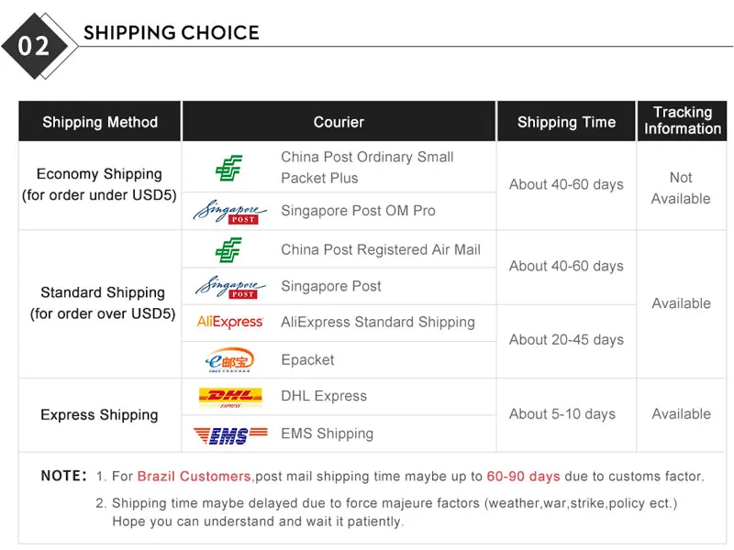This screenshot has width=734, height=550.
Task: Click the Shipping Time column header
Action: click(566, 122)
